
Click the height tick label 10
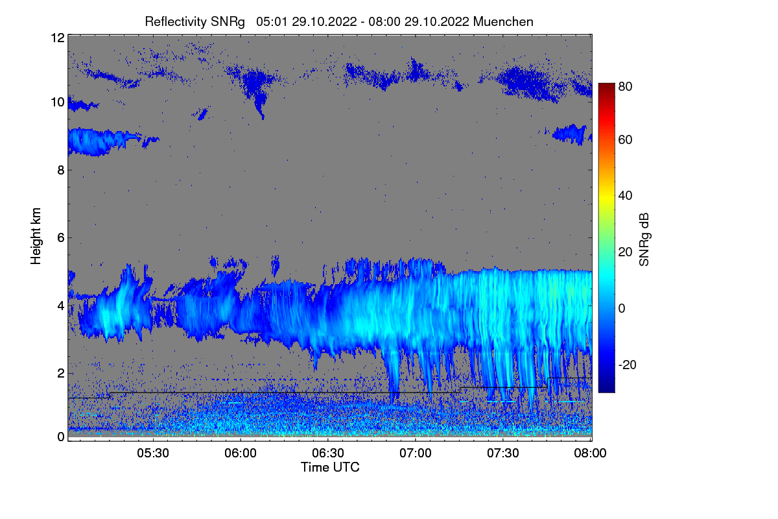pos(57,103)
